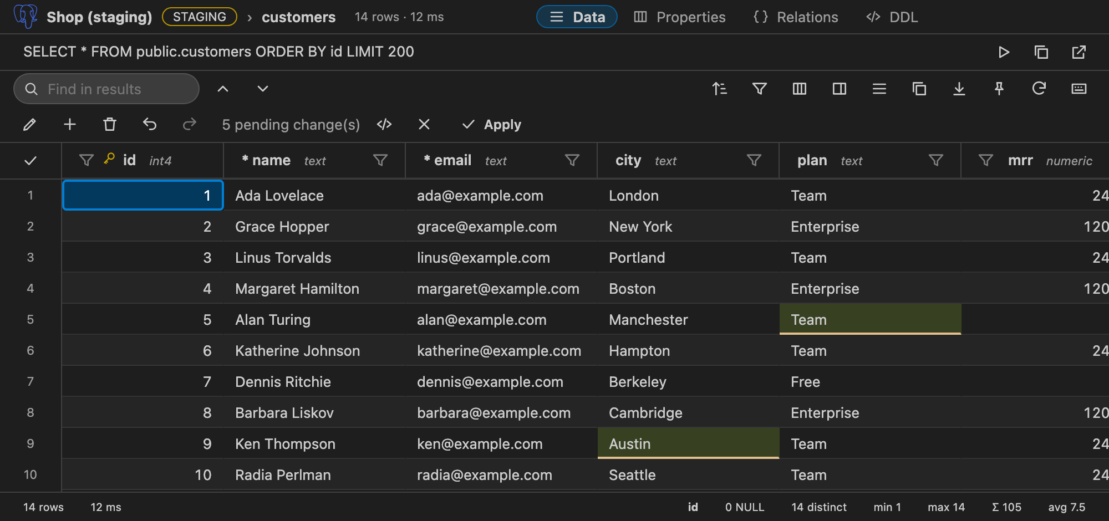1109x521 pixels.
Task: Undo the last change
Action: tap(150, 124)
